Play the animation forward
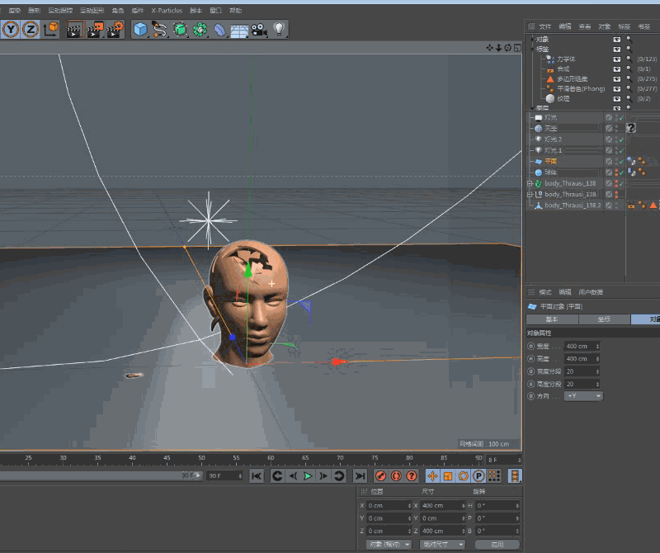Viewport: 660px width, 553px height. click(x=308, y=476)
